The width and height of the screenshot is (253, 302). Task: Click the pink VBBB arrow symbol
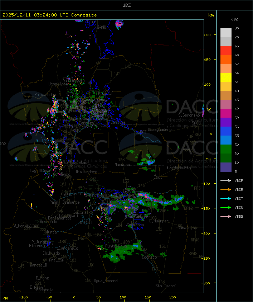226,217
